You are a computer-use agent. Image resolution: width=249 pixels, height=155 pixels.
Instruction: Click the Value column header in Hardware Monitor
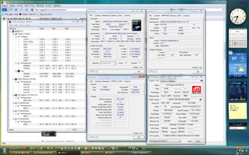tap(45, 28)
